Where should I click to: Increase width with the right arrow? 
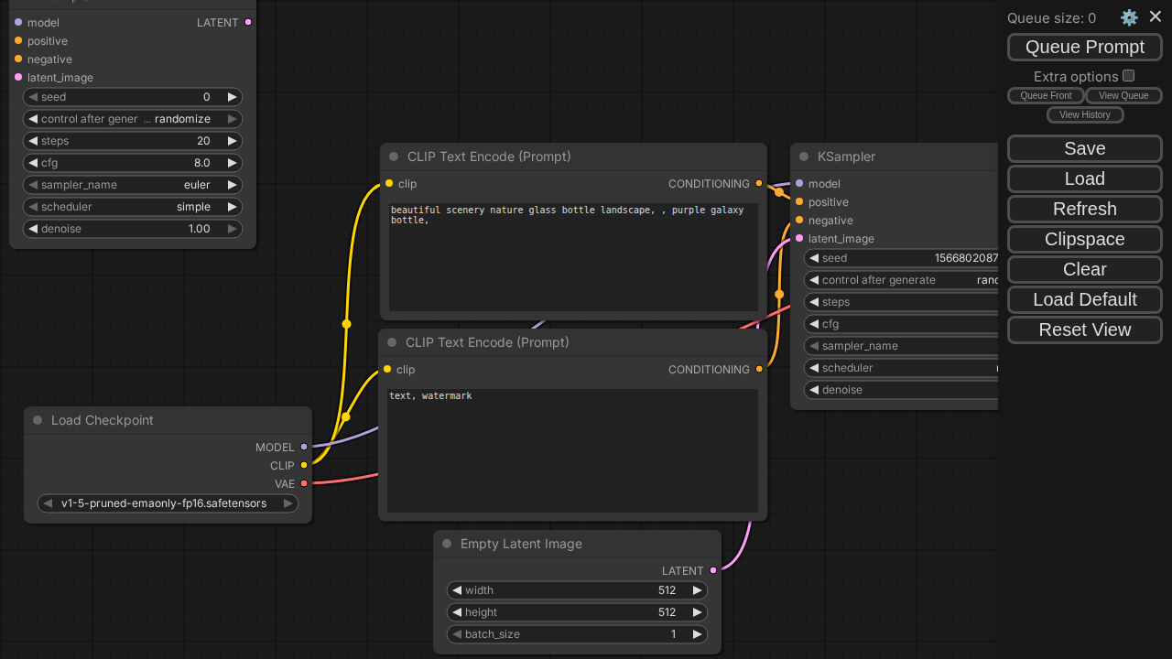[x=697, y=590]
